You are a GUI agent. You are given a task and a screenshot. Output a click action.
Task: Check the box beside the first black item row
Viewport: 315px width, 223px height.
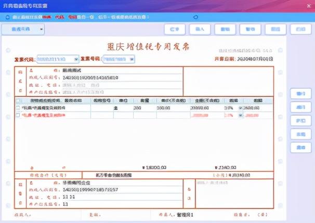[x=18, y=108]
